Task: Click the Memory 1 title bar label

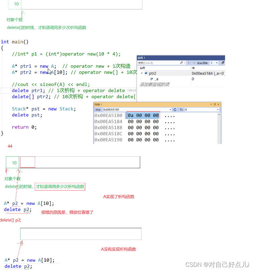Action: pos(98,104)
